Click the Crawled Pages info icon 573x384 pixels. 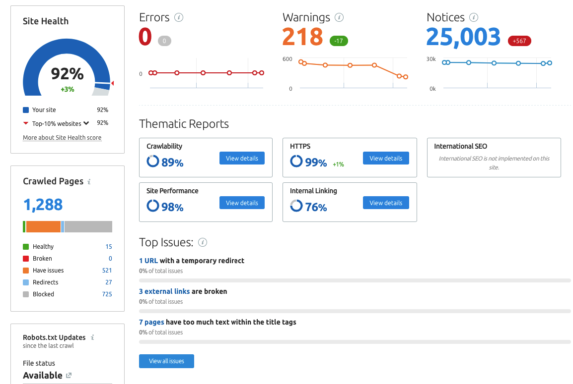pyautogui.click(x=89, y=181)
